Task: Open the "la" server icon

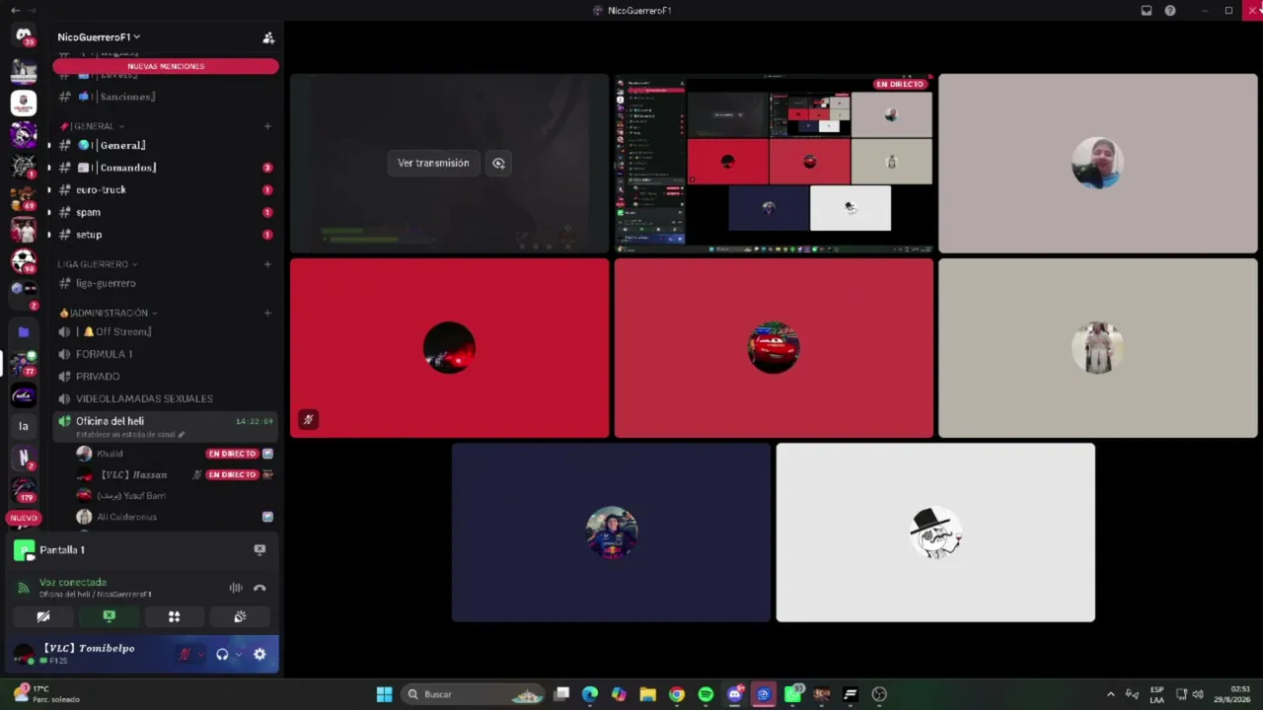Action: point(24,426)
